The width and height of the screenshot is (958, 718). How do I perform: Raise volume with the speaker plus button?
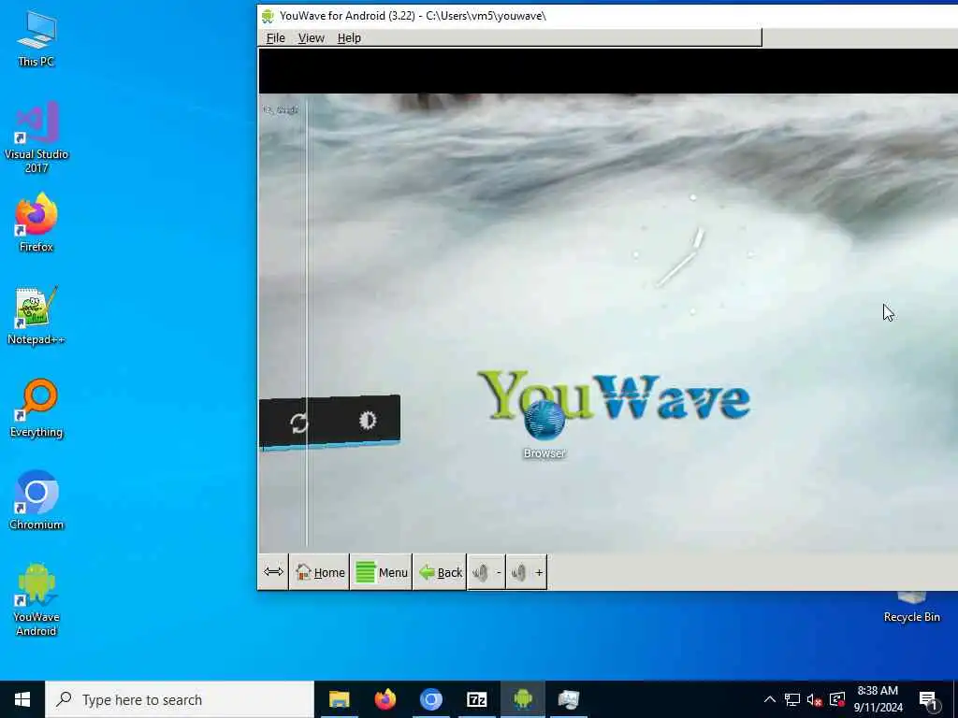tap(527, 572)
